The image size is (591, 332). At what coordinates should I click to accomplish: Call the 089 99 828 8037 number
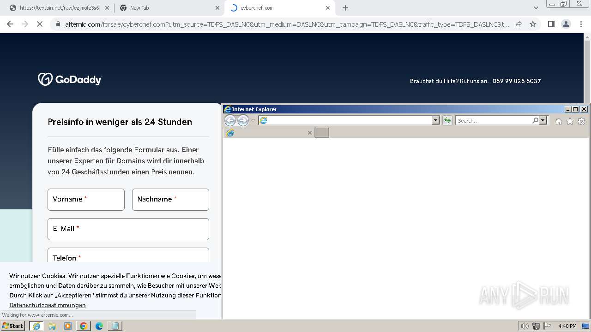[516, 81]
